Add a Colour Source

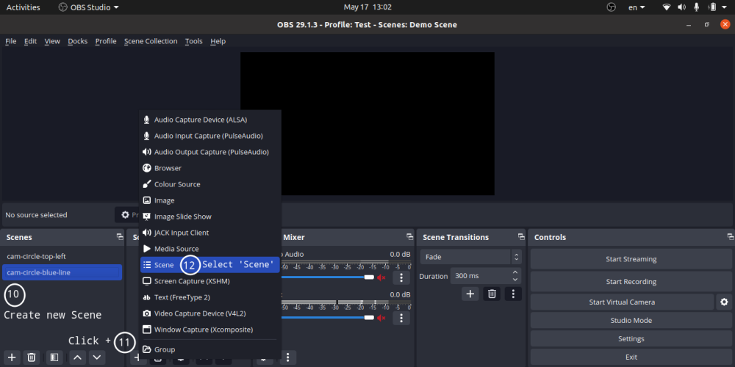pos(210,184)
